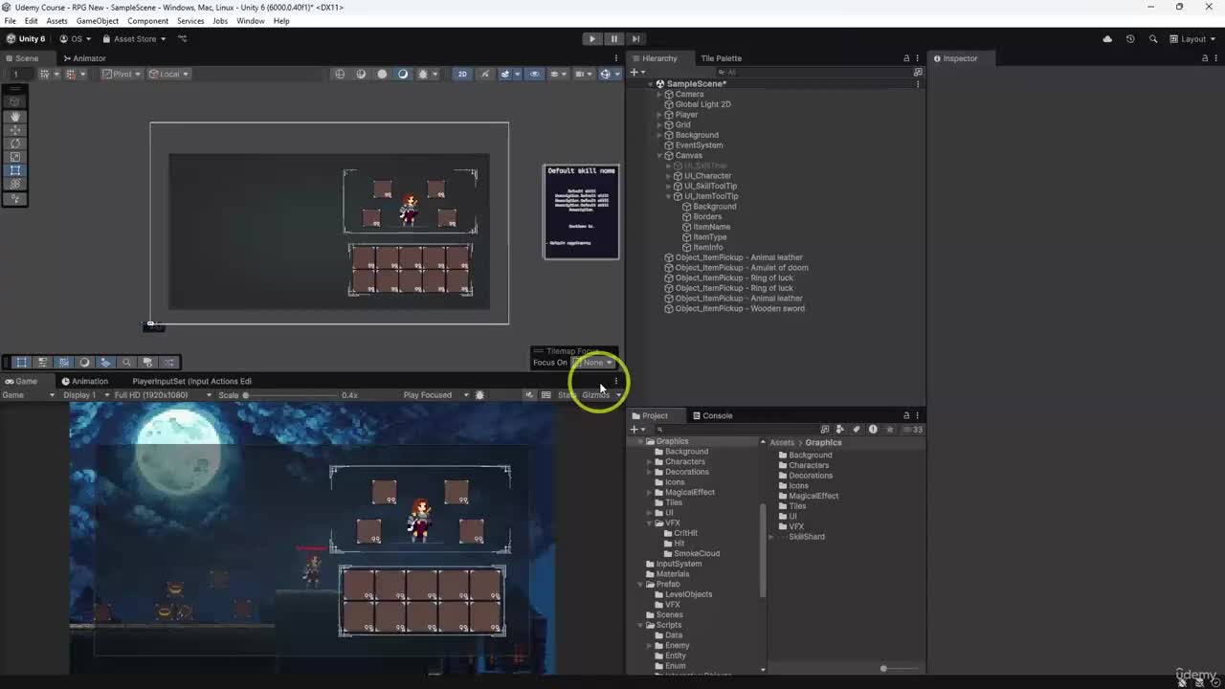Click the Project panel add plus button

(x=636, y=429)
